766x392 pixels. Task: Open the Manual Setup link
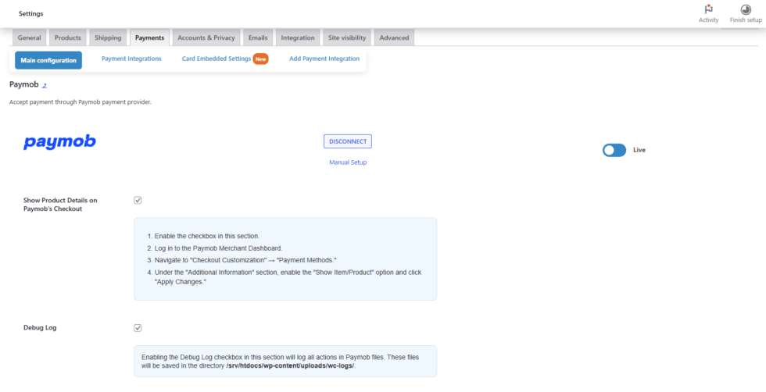tap(348, 162)
